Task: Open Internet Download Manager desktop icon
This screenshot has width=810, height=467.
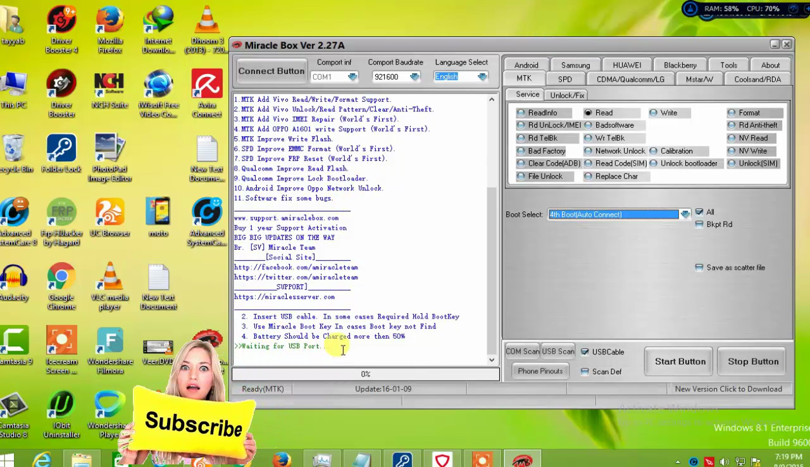Action: [158, 30]
